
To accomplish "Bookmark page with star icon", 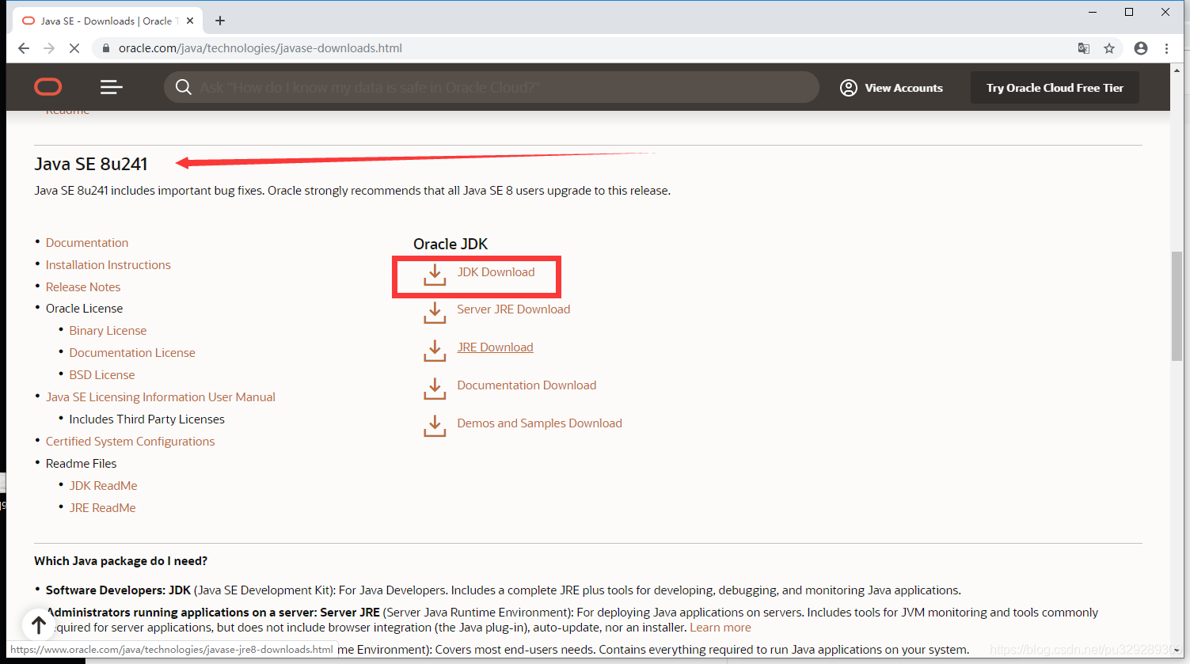I will pyautogui.click(x=1109, y=48).
